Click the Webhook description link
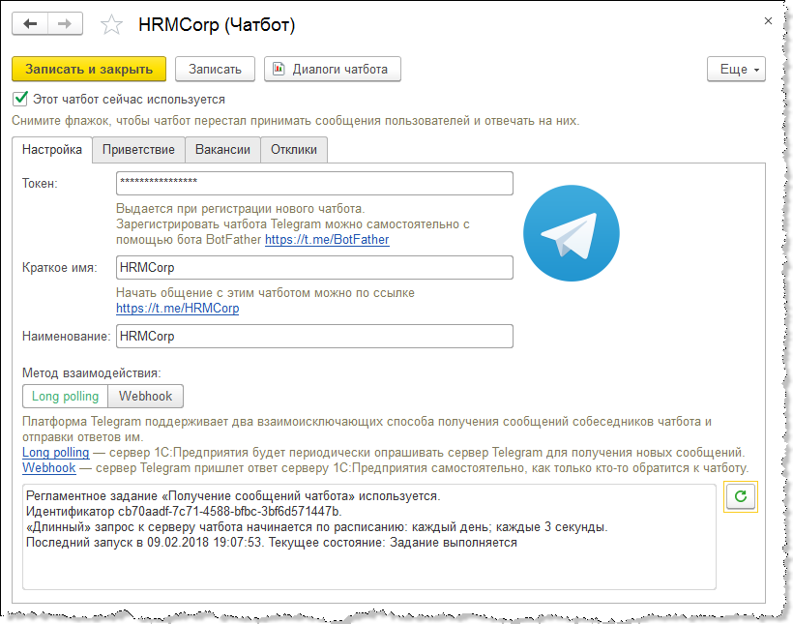Image resolution: width=793 pixels, height=624 pixels. [x=49, y=468]
